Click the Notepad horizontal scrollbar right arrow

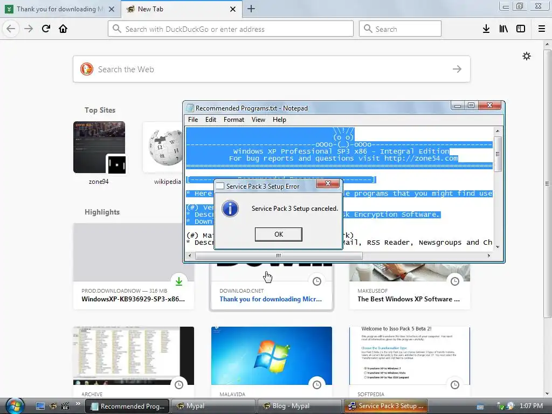[488, 256]
